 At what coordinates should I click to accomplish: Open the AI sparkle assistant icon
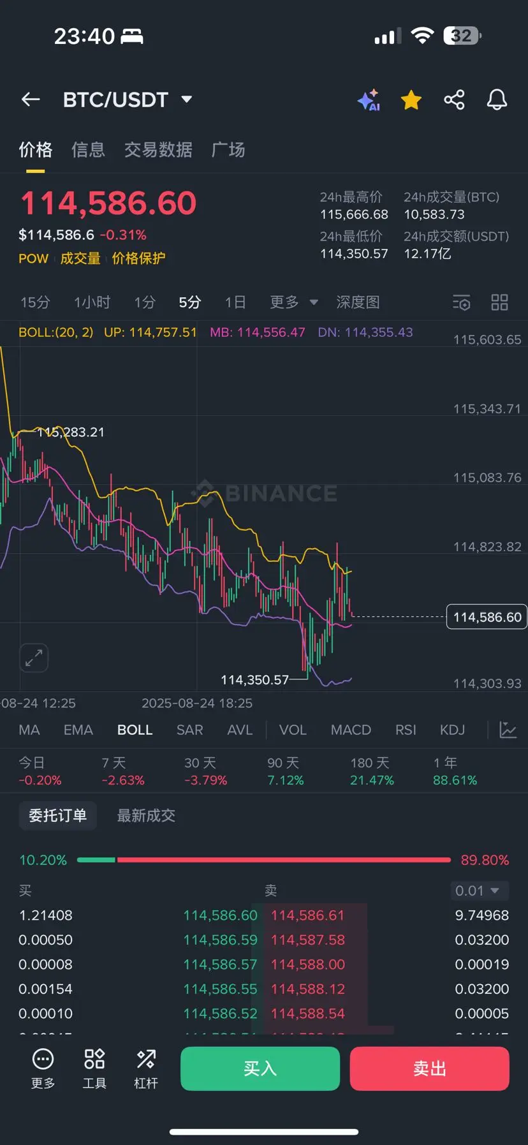click(369, 100)
